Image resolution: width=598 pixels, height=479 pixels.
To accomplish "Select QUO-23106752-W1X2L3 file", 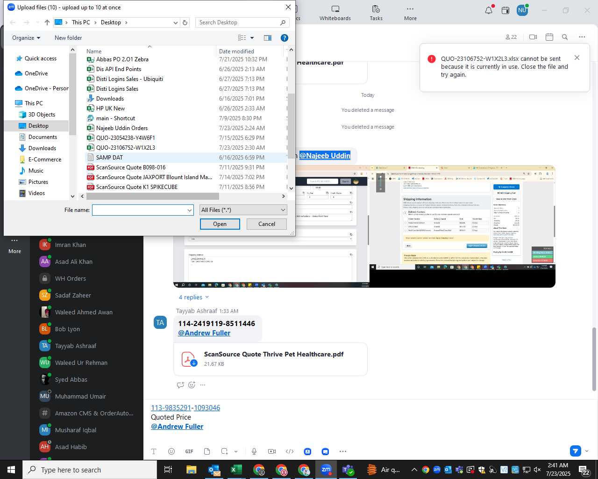I will (x=125, y=148).
